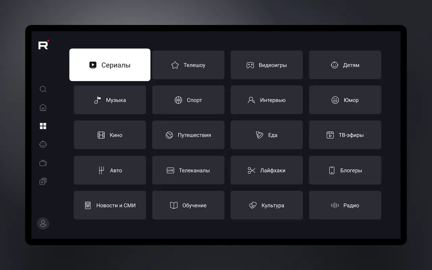Image resolution: width=432 pixels, height=270 pixels.
Task: Open the user profile avatar icon
Action: click(43, 223)
